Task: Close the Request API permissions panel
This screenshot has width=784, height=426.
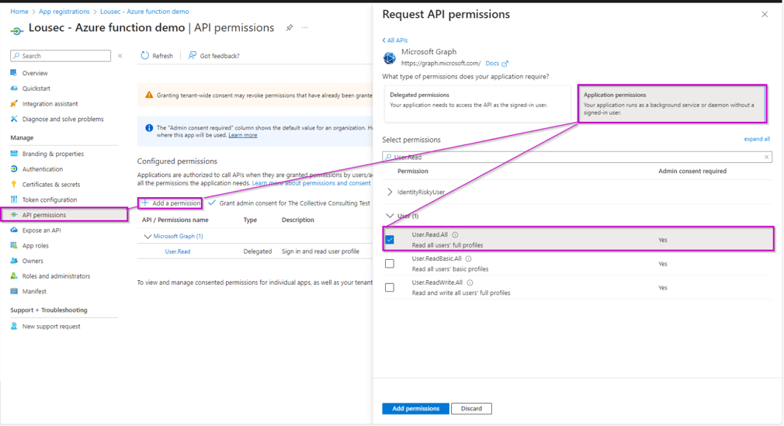Action: point(765,15)
